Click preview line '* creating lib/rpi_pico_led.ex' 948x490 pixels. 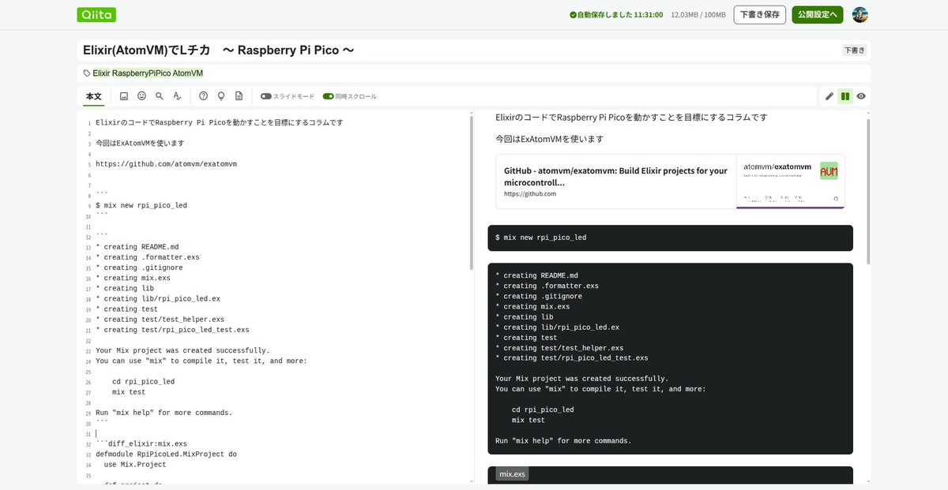[x=557, y=327]
